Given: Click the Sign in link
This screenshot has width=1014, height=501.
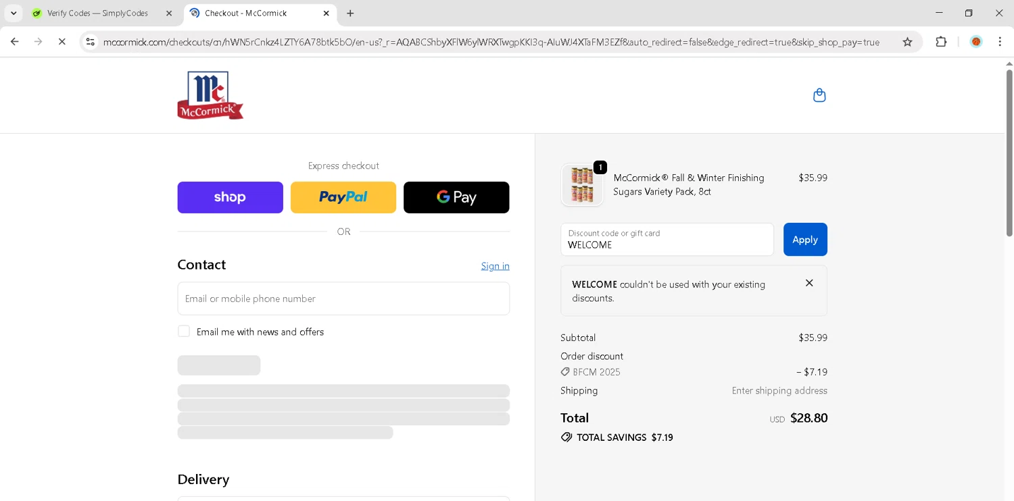Looking at the screenshot, I should pyautogui.click(x=496, y=266).
